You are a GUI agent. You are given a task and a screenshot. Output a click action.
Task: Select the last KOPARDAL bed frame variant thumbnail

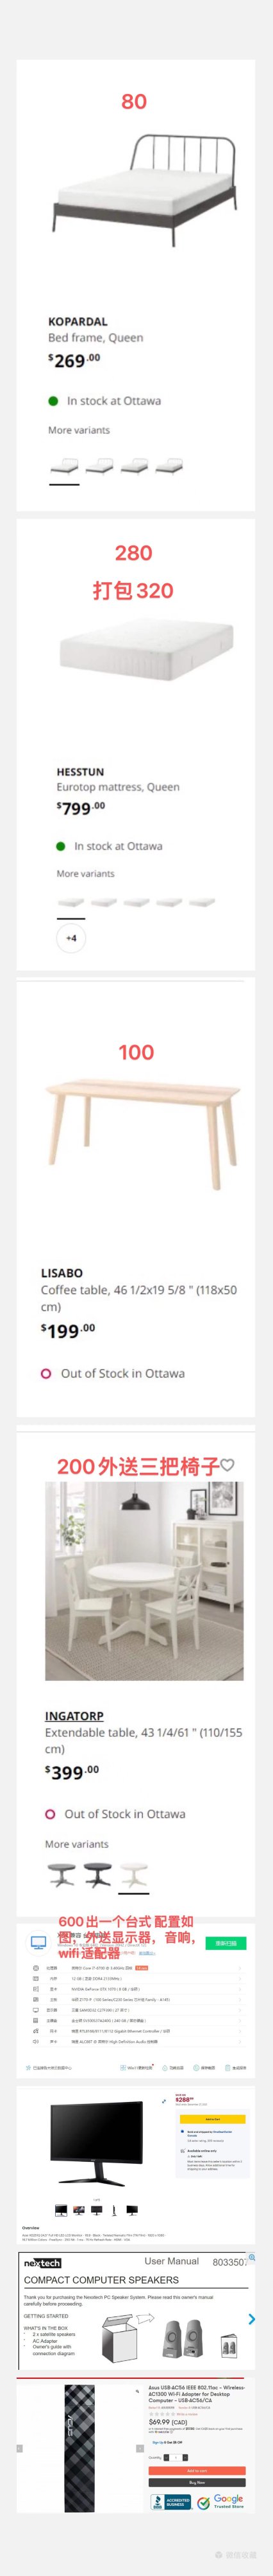pyautogui.click(x=170, y=466)
